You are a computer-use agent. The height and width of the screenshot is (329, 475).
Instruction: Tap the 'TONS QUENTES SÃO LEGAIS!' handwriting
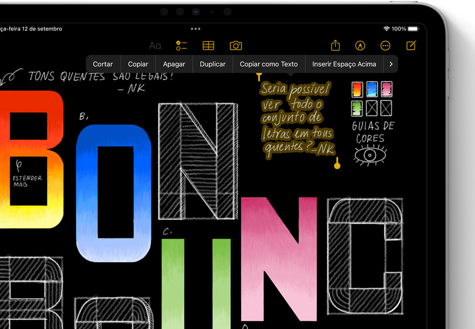101,76
